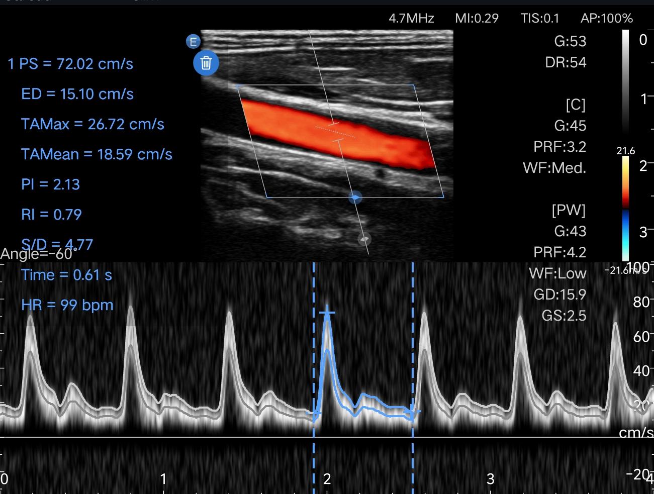
Task: Select the peak systolic cross marker
Action: tap(327, 313)
